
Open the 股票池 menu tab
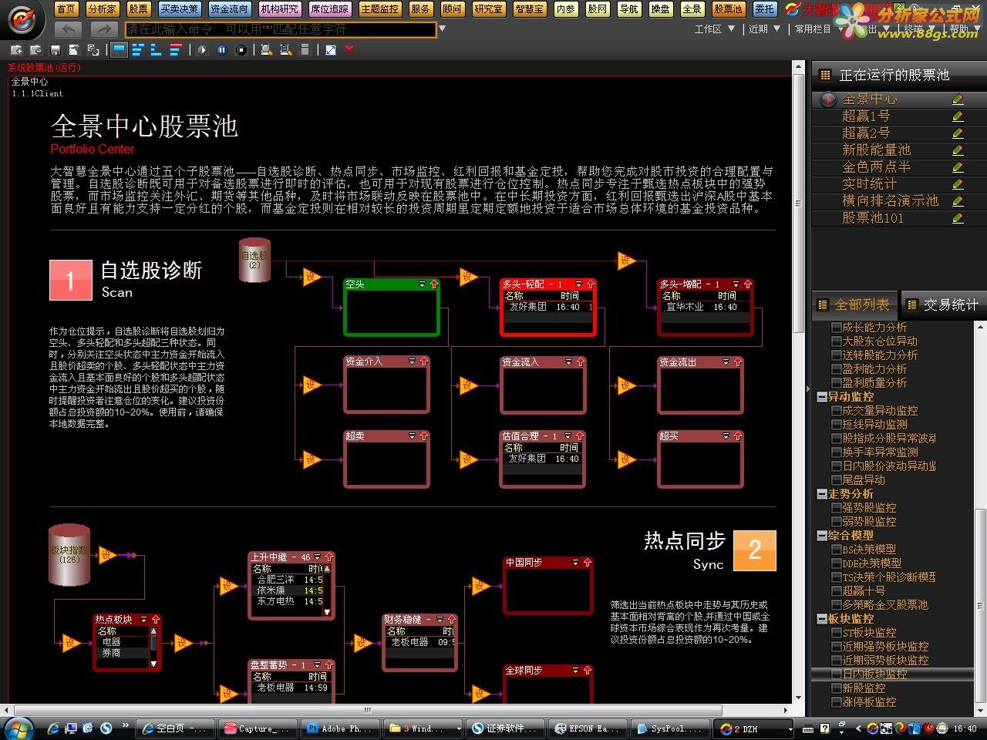[728, 9]
